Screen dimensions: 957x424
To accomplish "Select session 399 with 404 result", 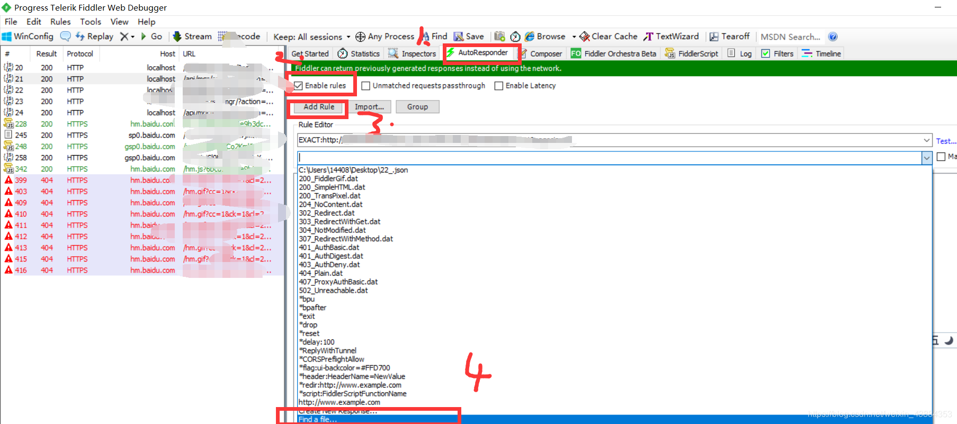I will click(142, 180).
